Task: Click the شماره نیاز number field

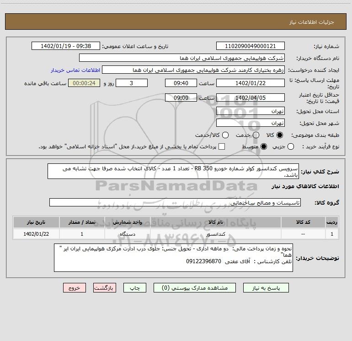Action: point(251,46)
